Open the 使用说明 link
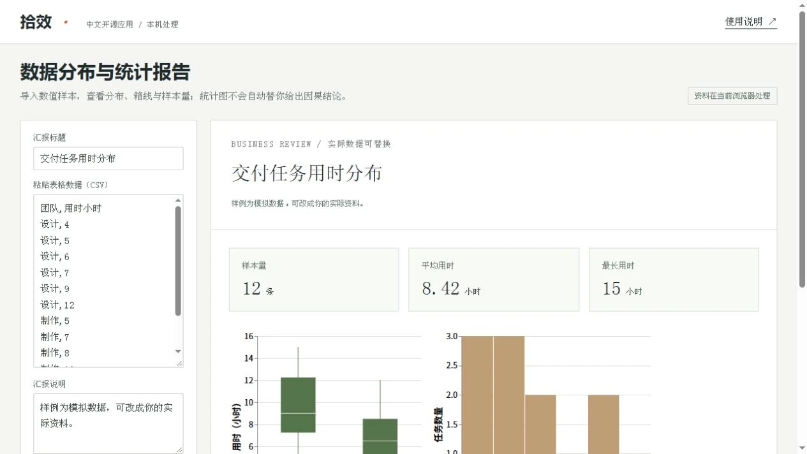Screen dimensions: 807x454 (751, 22)
